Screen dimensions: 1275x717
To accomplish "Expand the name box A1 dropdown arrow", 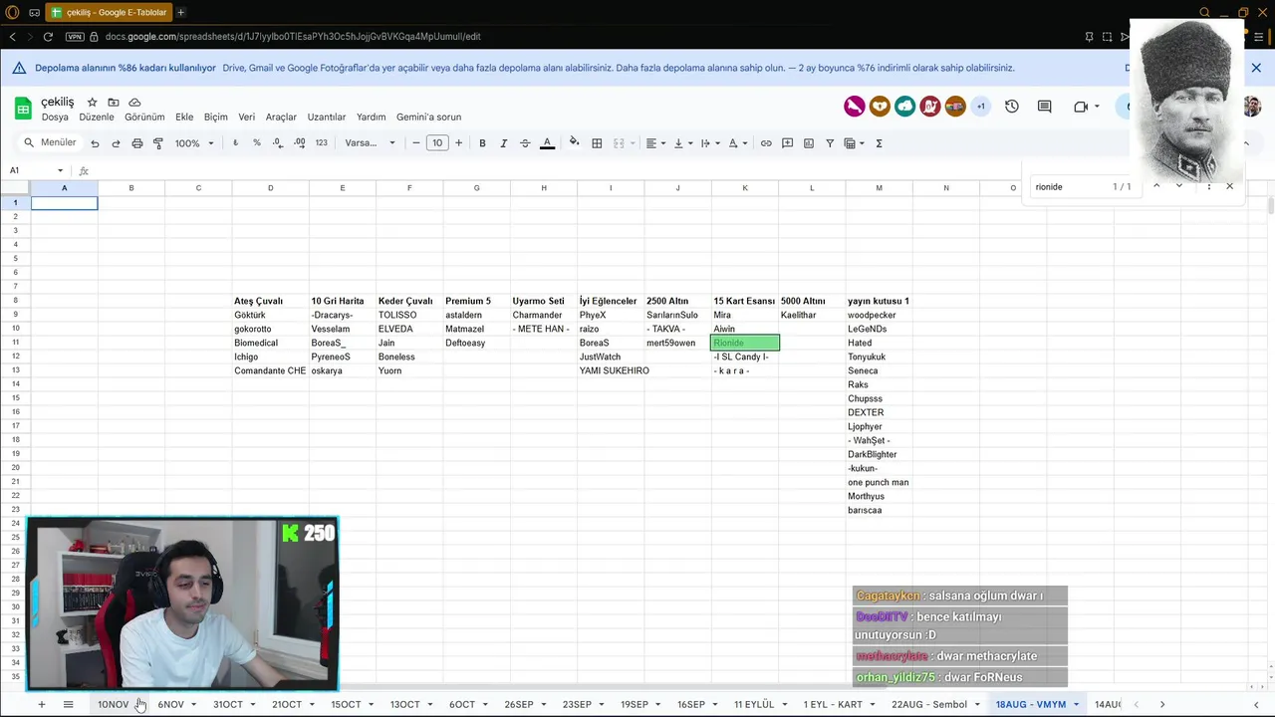I will 60,170.
